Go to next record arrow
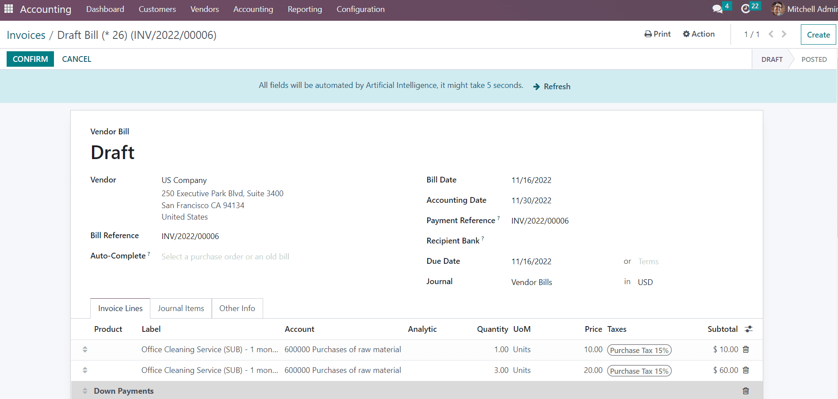 click(784, 34)
